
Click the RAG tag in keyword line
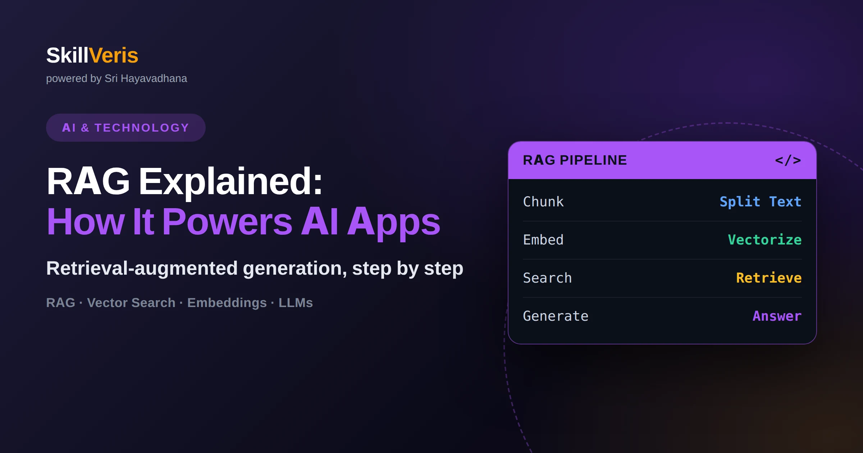[x=61, y=303]
